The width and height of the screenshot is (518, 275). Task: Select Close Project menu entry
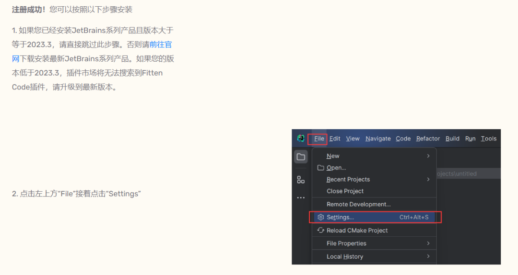tap(374, 191)
